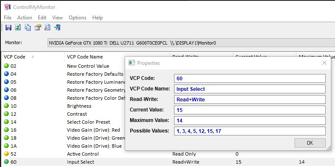
Task: Click green icon for Video Gain Blue
Action: (x=6, y=146)
